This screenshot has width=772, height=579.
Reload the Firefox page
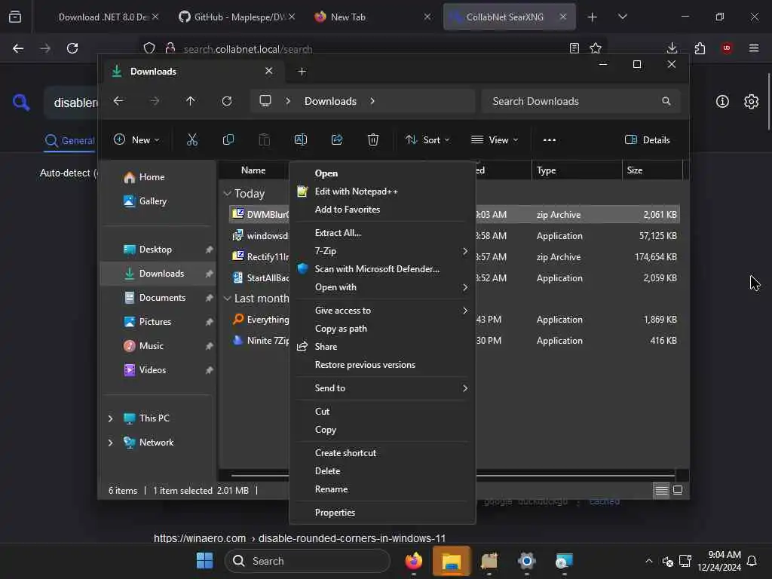pos(72,48)
